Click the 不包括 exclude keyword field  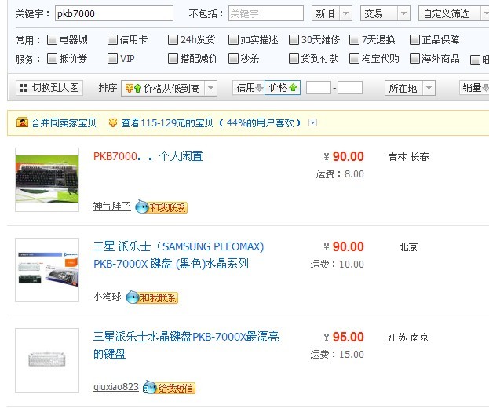click(266, 13)
